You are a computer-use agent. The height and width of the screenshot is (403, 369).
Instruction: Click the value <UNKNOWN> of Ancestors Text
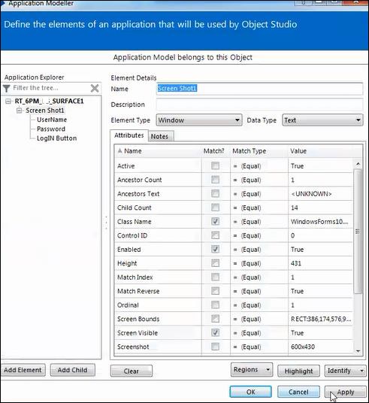pos(311,194)
